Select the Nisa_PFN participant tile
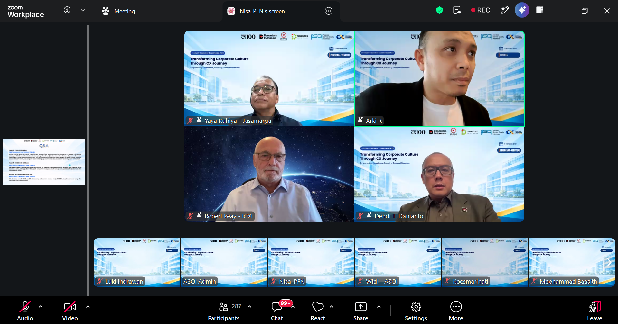 click(311, 262)
